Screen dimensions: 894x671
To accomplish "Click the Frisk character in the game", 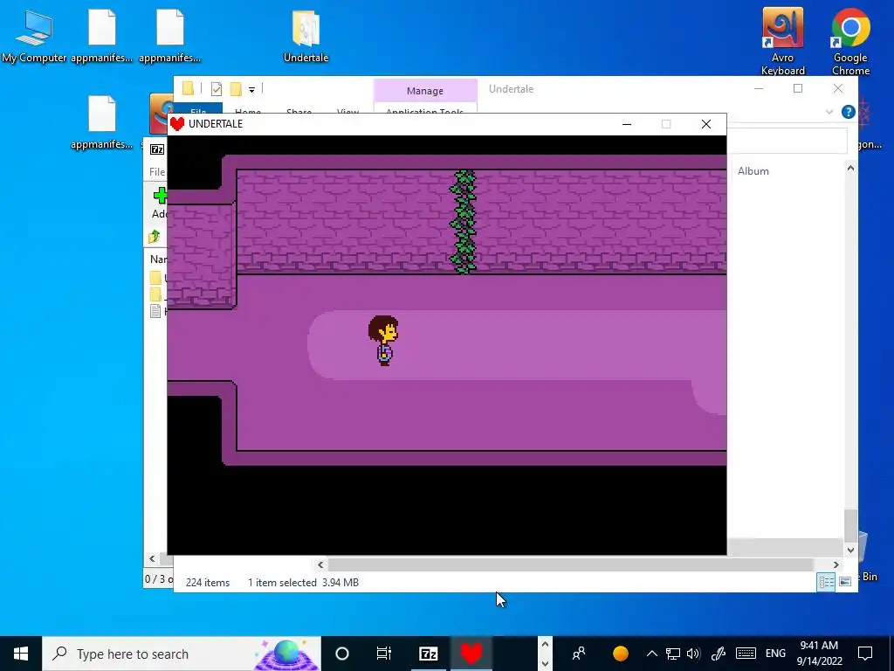I will point(383,341).
